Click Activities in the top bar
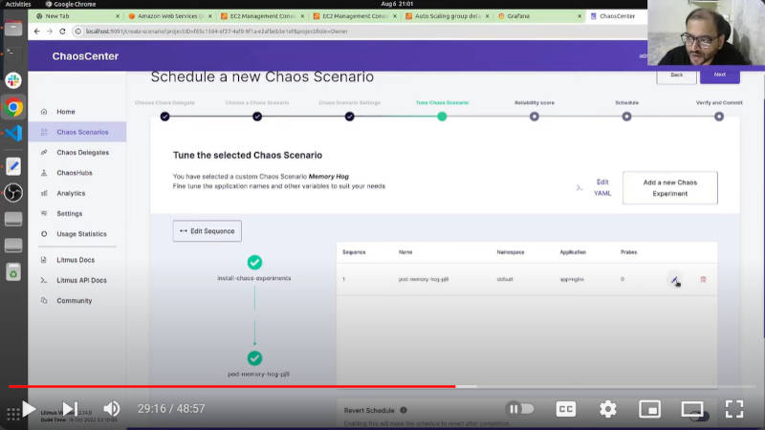Screen dimensions: 765x430 pyautogui.click(x=18, y=4)
